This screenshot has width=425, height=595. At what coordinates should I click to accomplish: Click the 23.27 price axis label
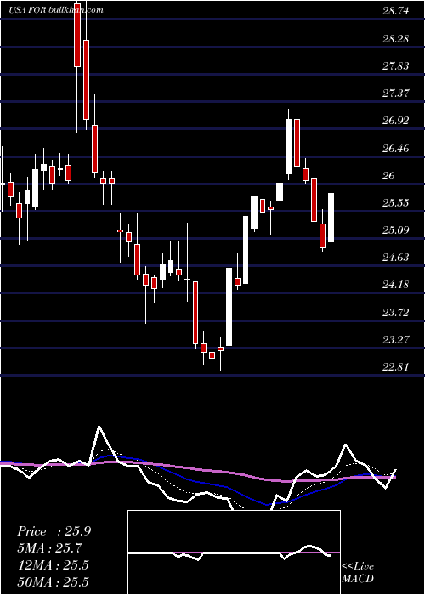[x=396, y=340]
